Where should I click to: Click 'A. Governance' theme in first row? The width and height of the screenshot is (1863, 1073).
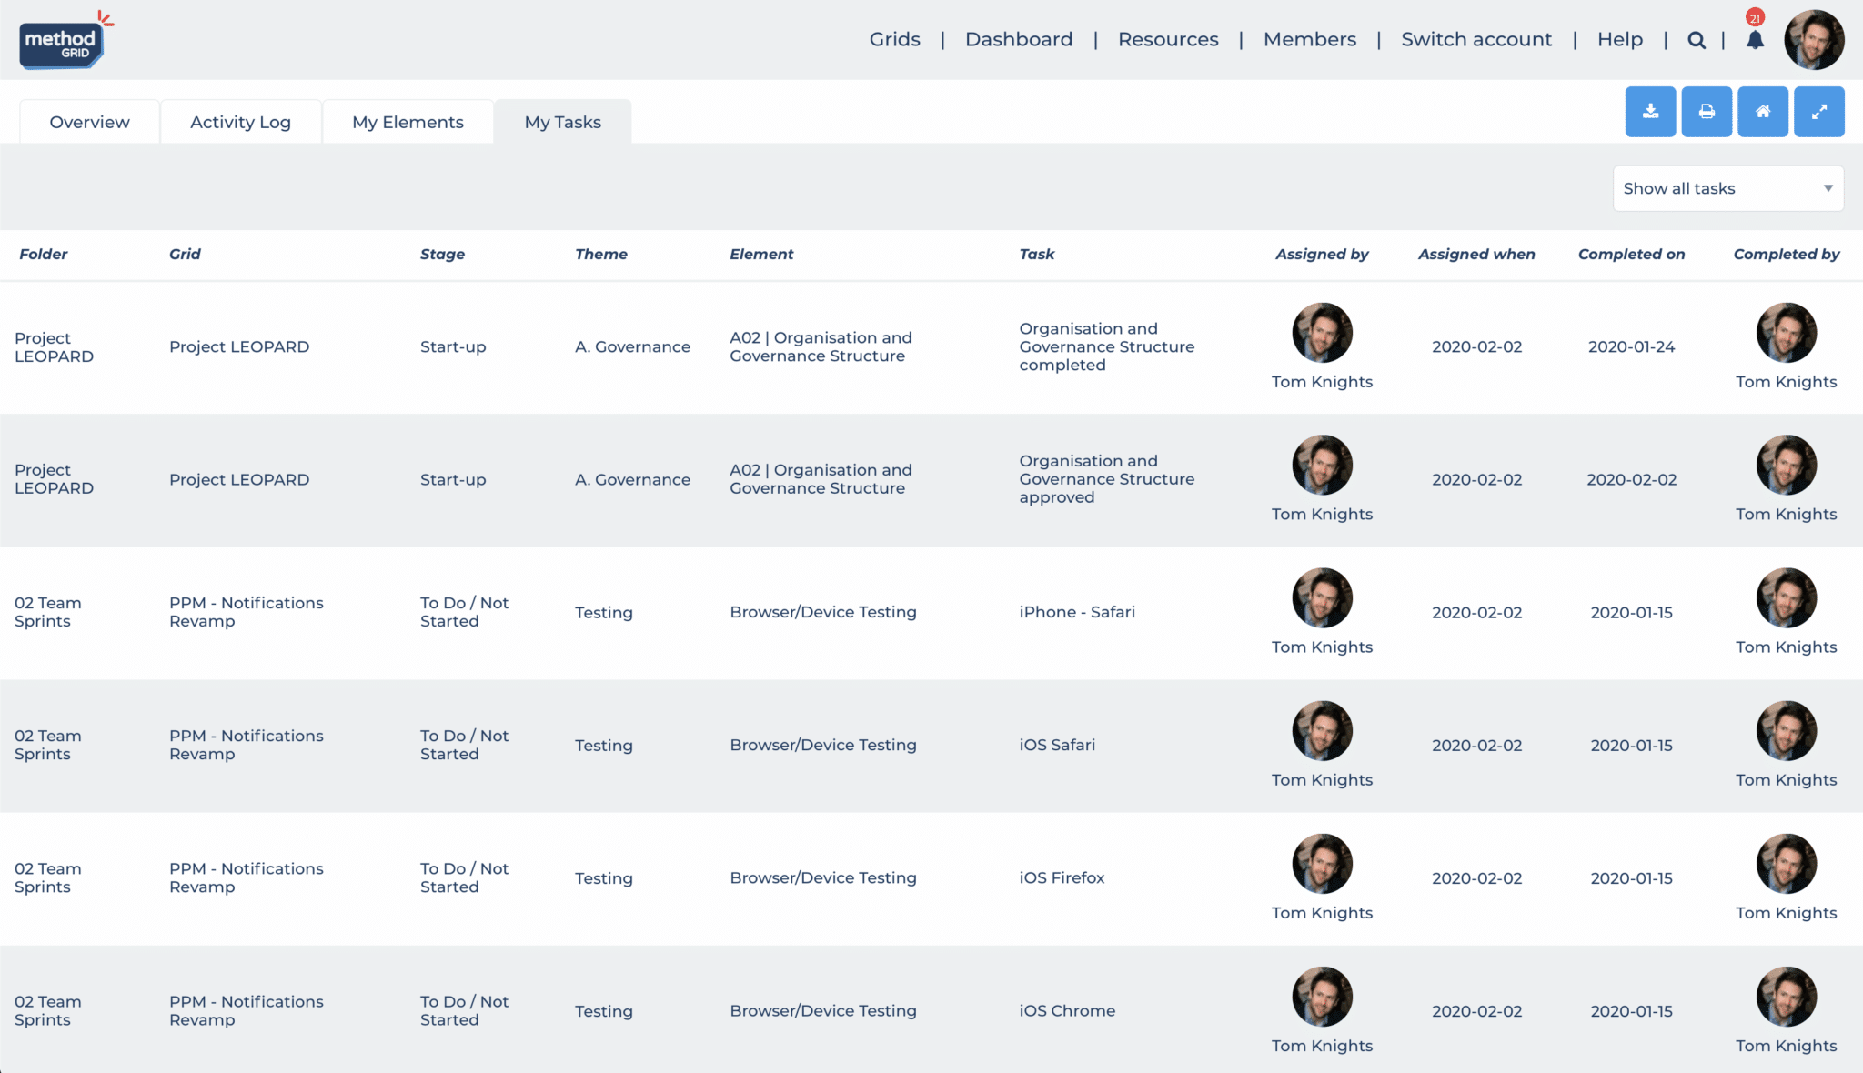(x=632, y=346)
